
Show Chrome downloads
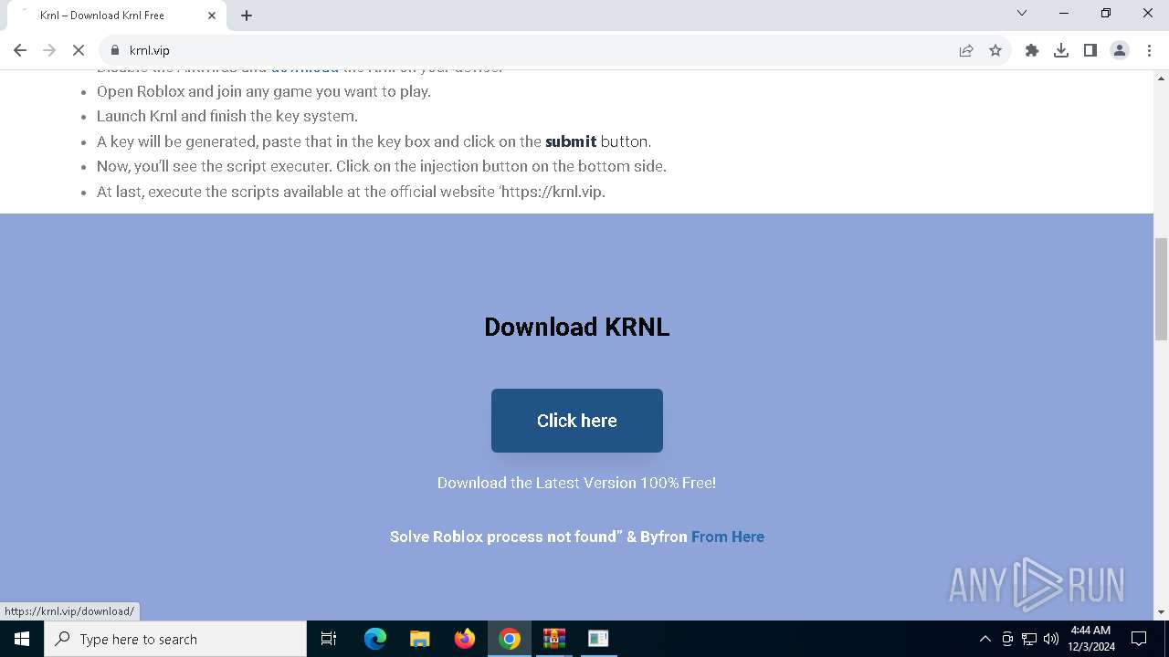pos(1061,50)
